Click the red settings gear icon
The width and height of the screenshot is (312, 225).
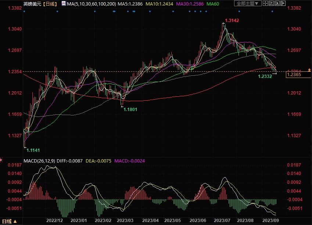(1, 160)
